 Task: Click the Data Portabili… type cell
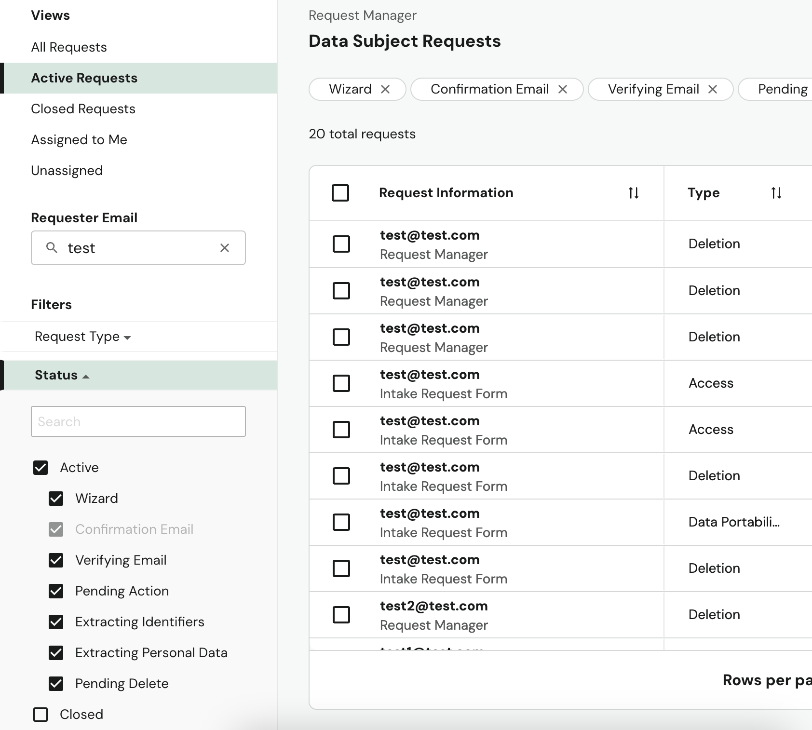(x=734, y=522)
